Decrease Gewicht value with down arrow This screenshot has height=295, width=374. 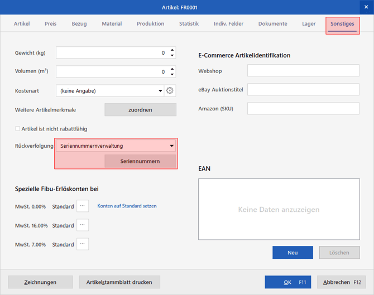coord(172,55)
